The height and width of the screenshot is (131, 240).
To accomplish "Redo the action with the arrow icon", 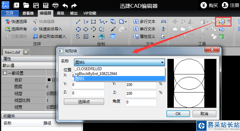I will point(74,6).
